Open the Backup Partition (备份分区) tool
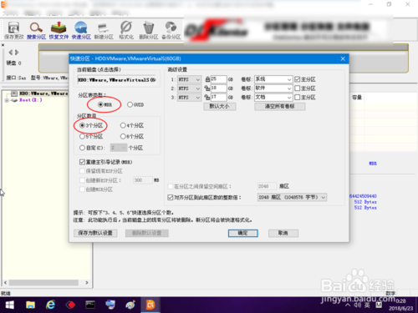418x313 pixels. click(171, 30)
